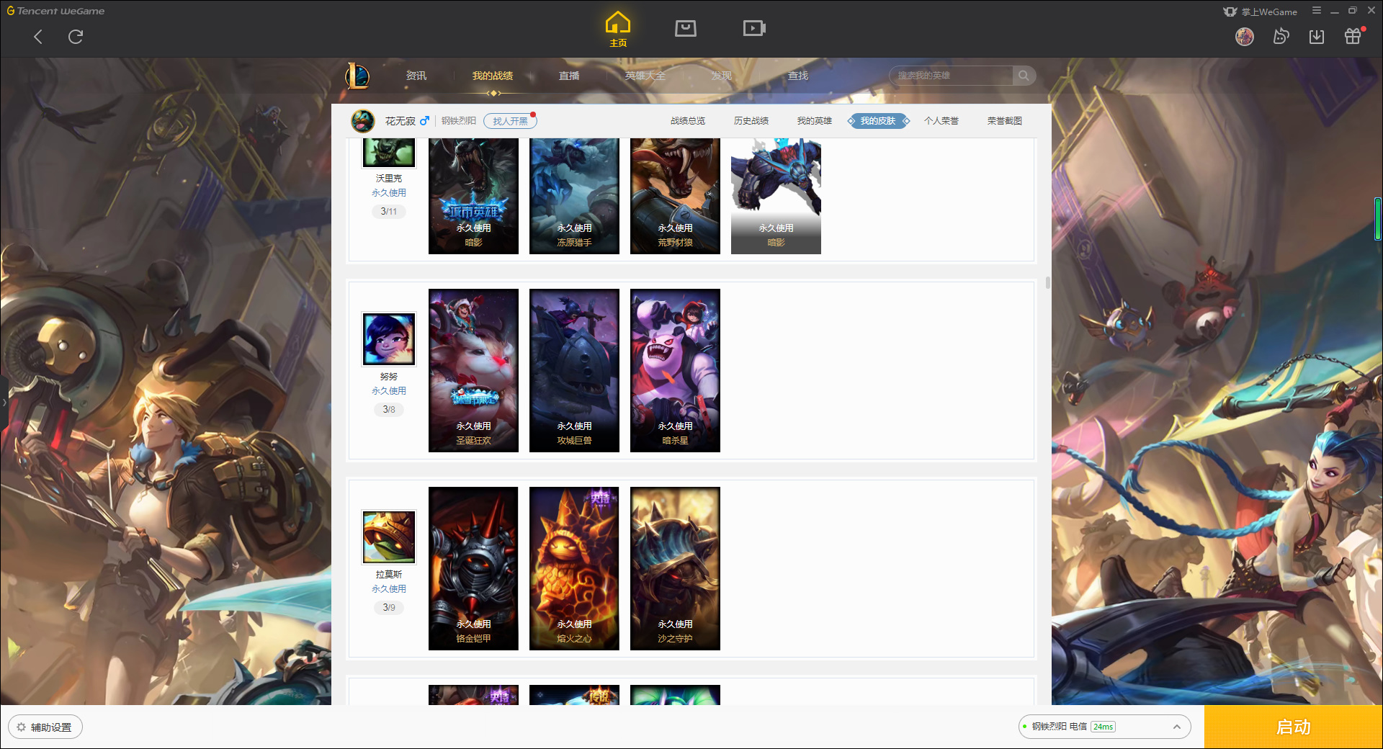Click the 3/9 skin count badge
1383x749 pixels.
tap(389, 608)
